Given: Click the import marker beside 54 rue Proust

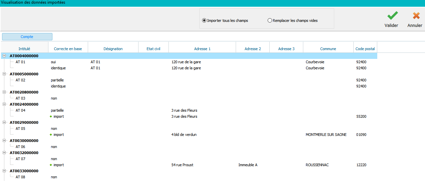Looking at the screenshot, I should tap(51, 165).
